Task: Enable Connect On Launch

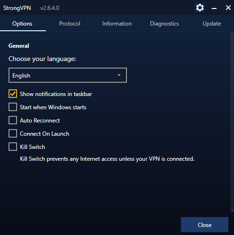Action: click(13, 133)
